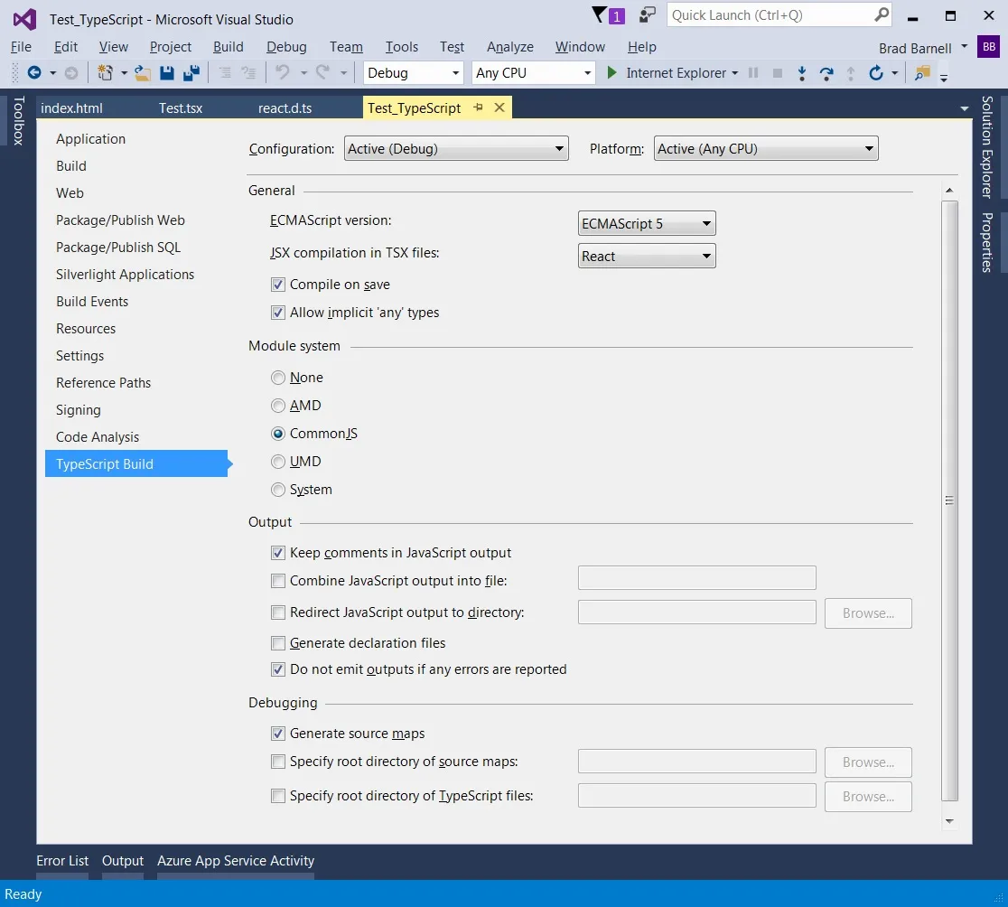Click the Stop Debugging square icon
This screenshot has height=907, width=1008.
tap(777, 73)
